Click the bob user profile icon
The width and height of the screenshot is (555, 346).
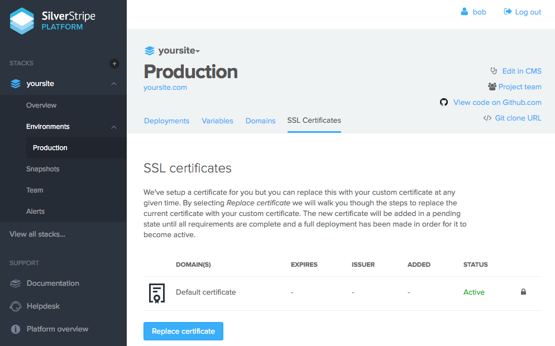tap(464, 12)
